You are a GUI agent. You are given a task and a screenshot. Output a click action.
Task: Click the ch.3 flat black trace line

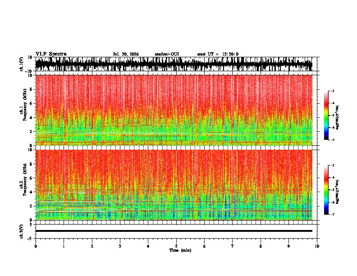click(x=174, y=231)
